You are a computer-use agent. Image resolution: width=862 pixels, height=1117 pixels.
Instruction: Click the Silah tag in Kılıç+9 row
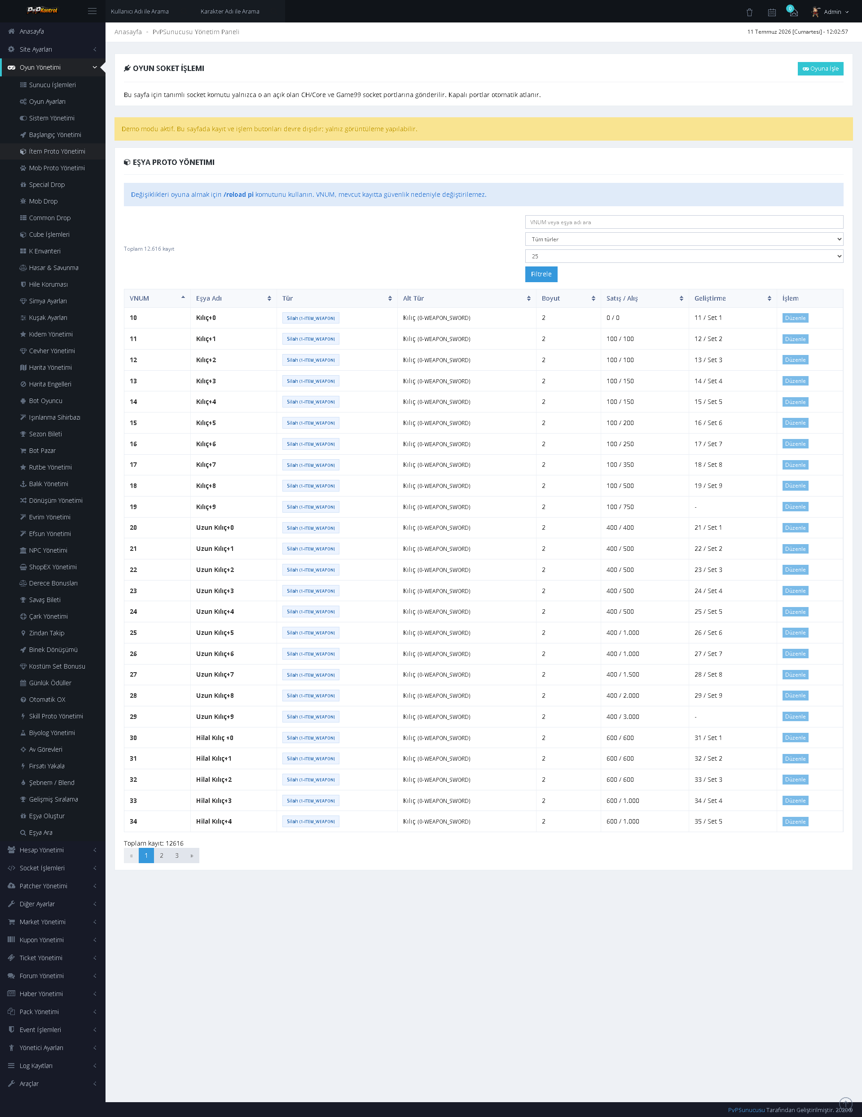311,507
